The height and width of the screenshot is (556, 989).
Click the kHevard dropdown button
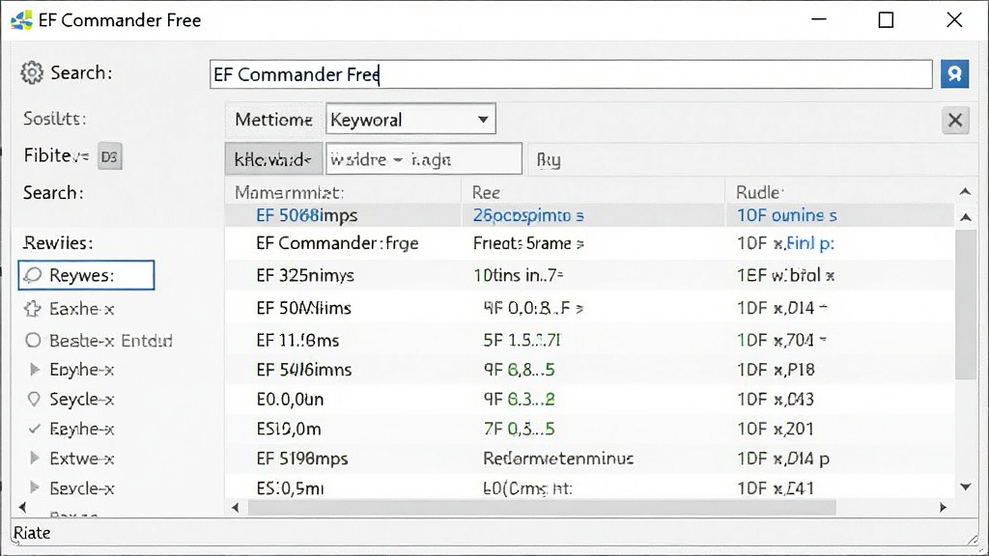coord(273,159)
